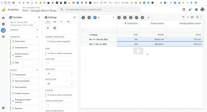207x112 pixels.
Task: Redo the exploration change
Action: (x=188, y=17)
